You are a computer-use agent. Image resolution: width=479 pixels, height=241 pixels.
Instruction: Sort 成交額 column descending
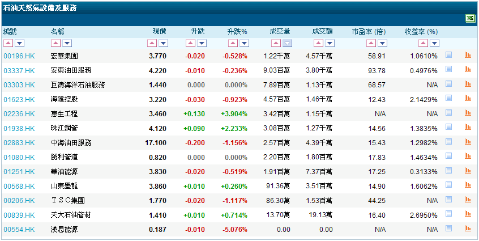point(330,43)
